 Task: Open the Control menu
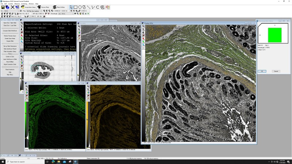(11, 4)
